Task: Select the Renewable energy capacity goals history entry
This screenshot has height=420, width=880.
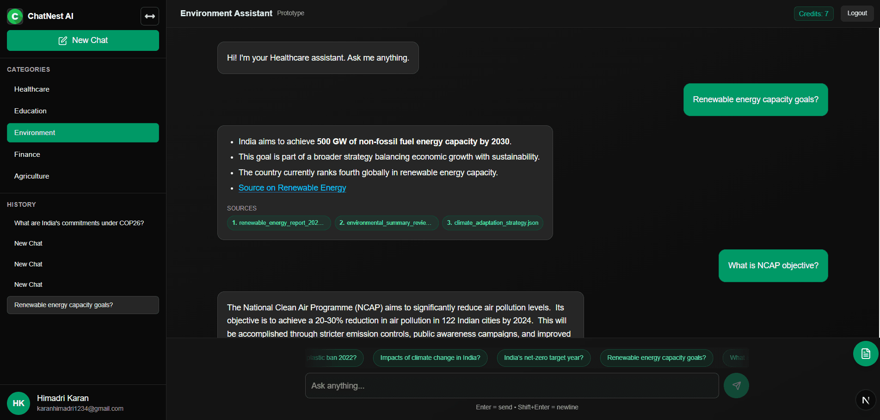Action: pyautogui.click(x=64, y=305)
